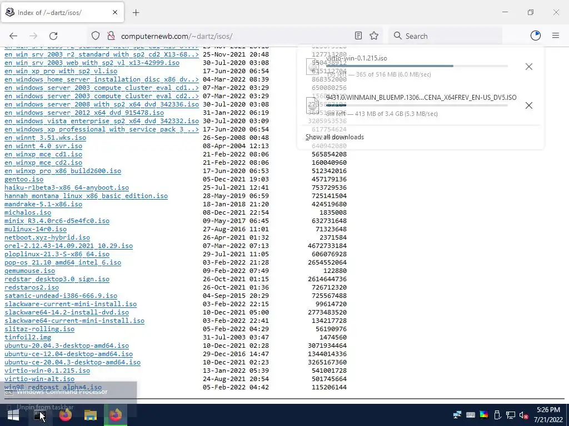The image size is (569, 426).
Task: Click slitaz-rolling.iso link
Action: pyautogui.click(x=39, y=329)
